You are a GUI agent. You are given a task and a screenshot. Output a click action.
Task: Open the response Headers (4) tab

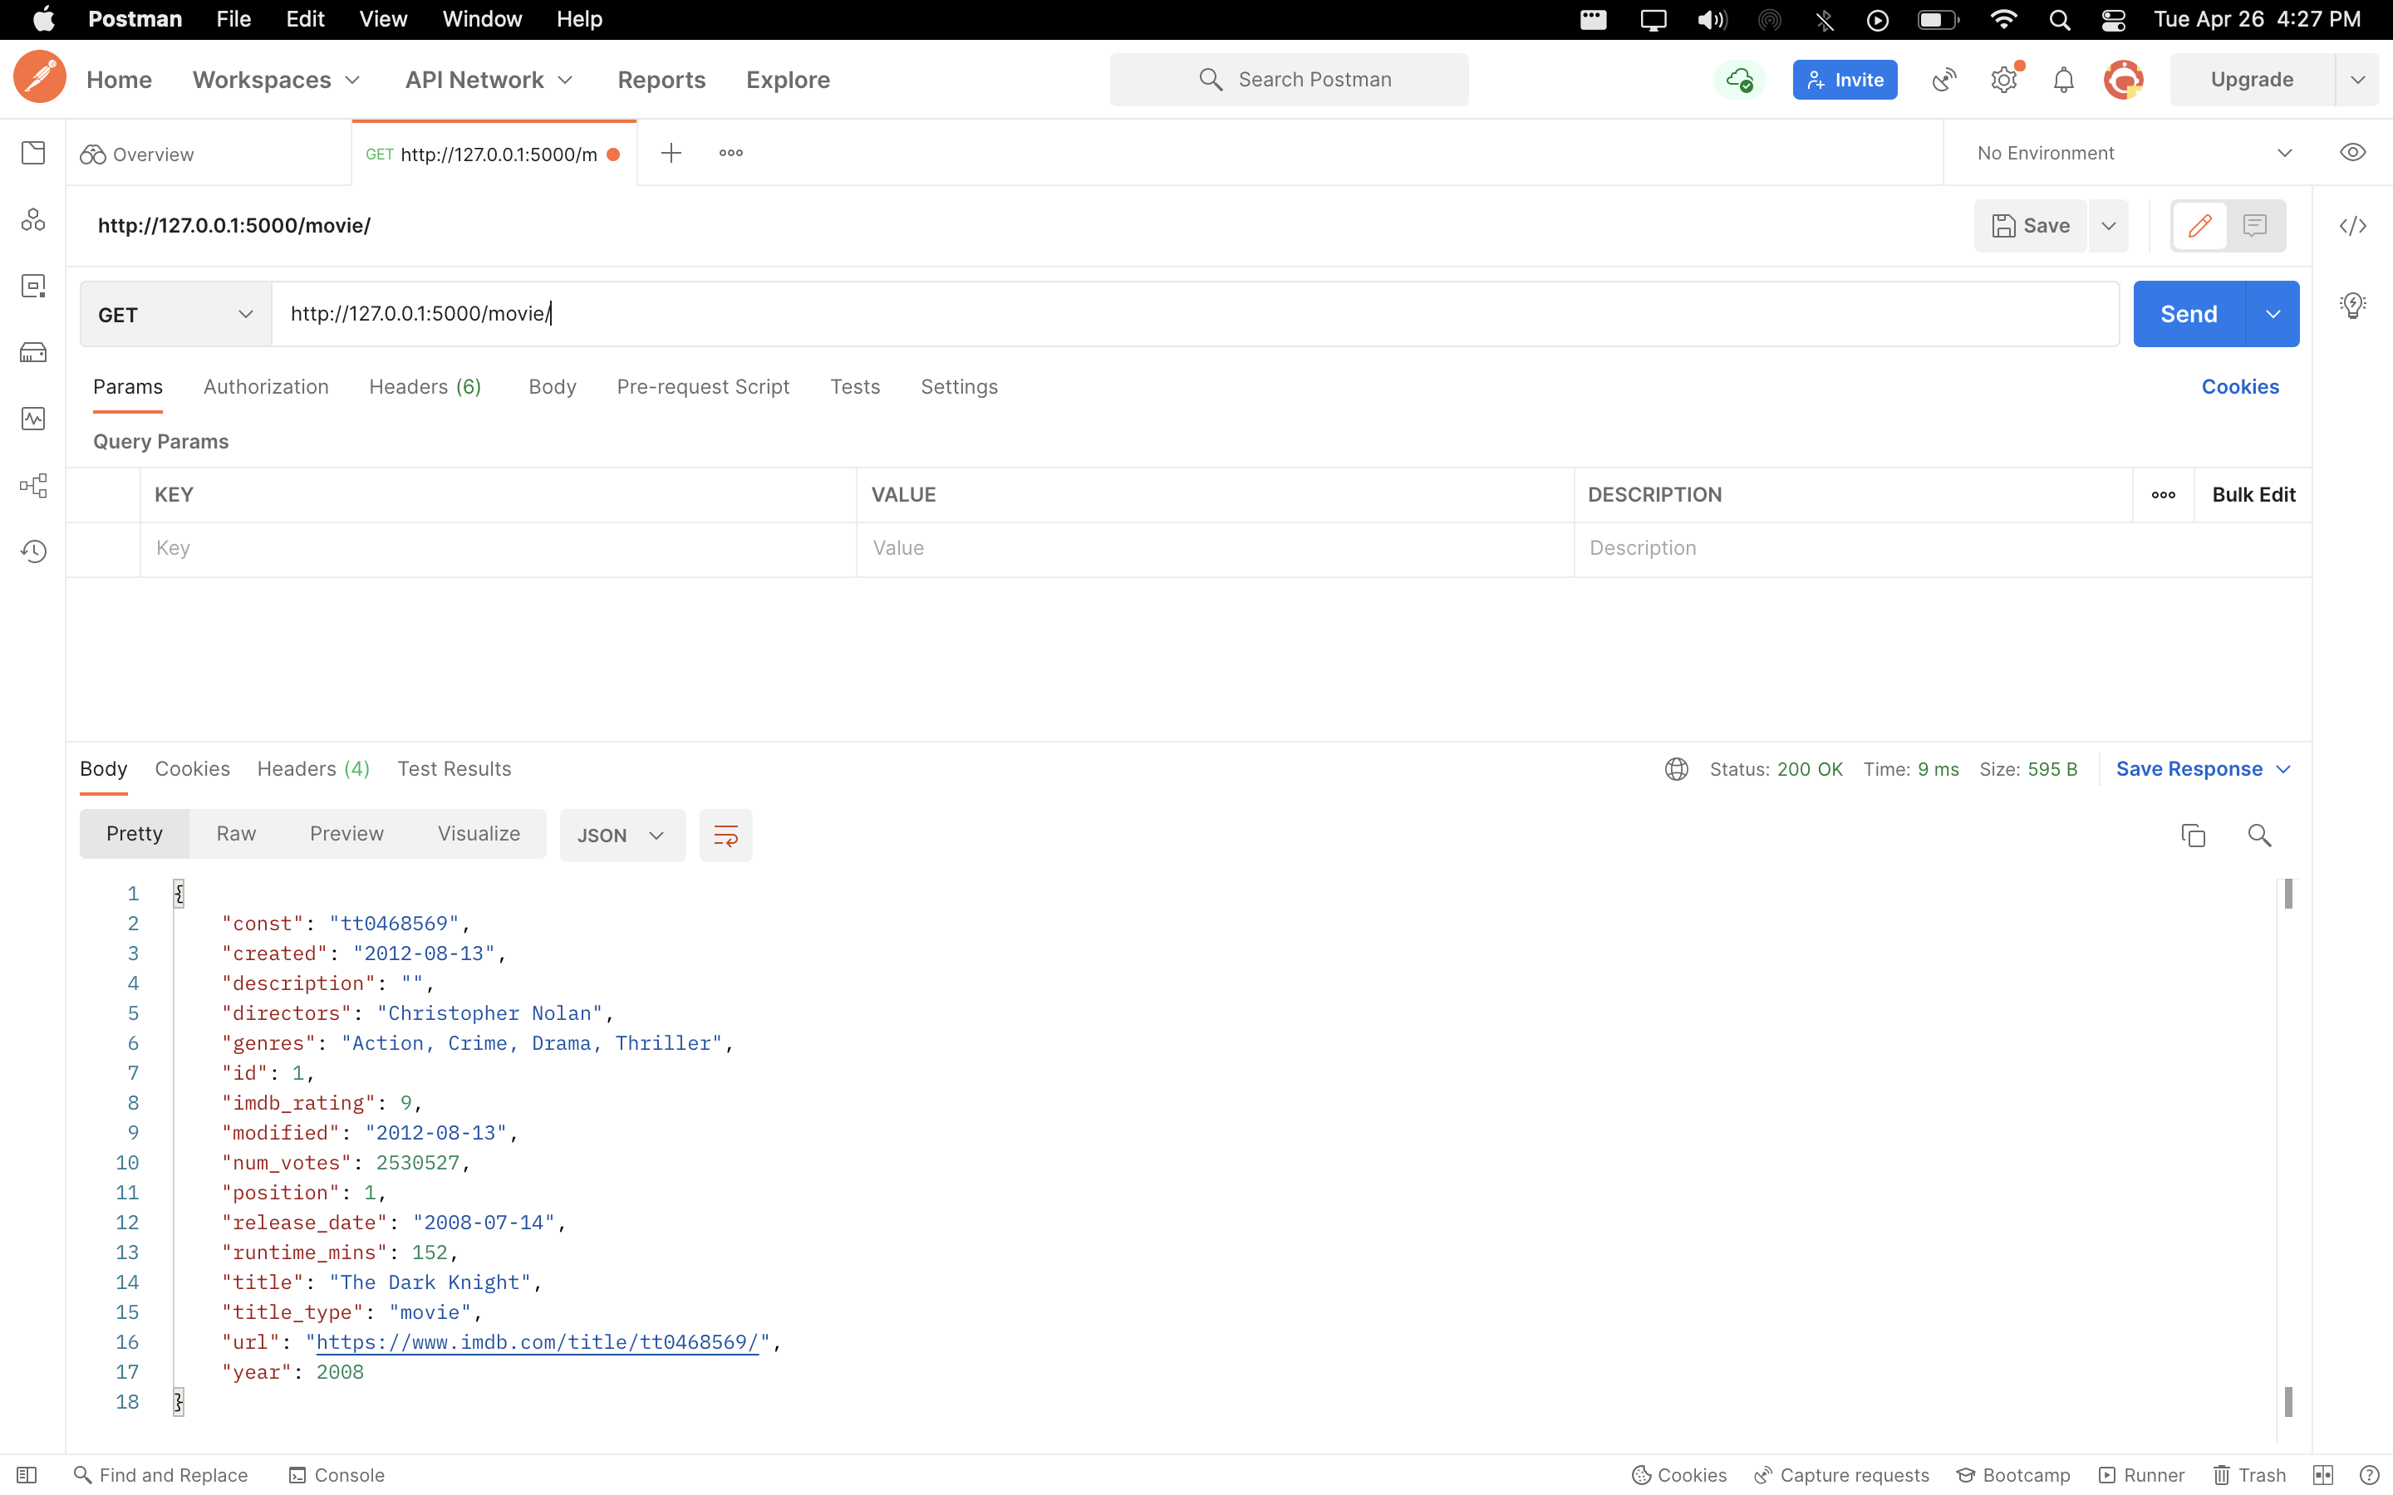point(312,769)
